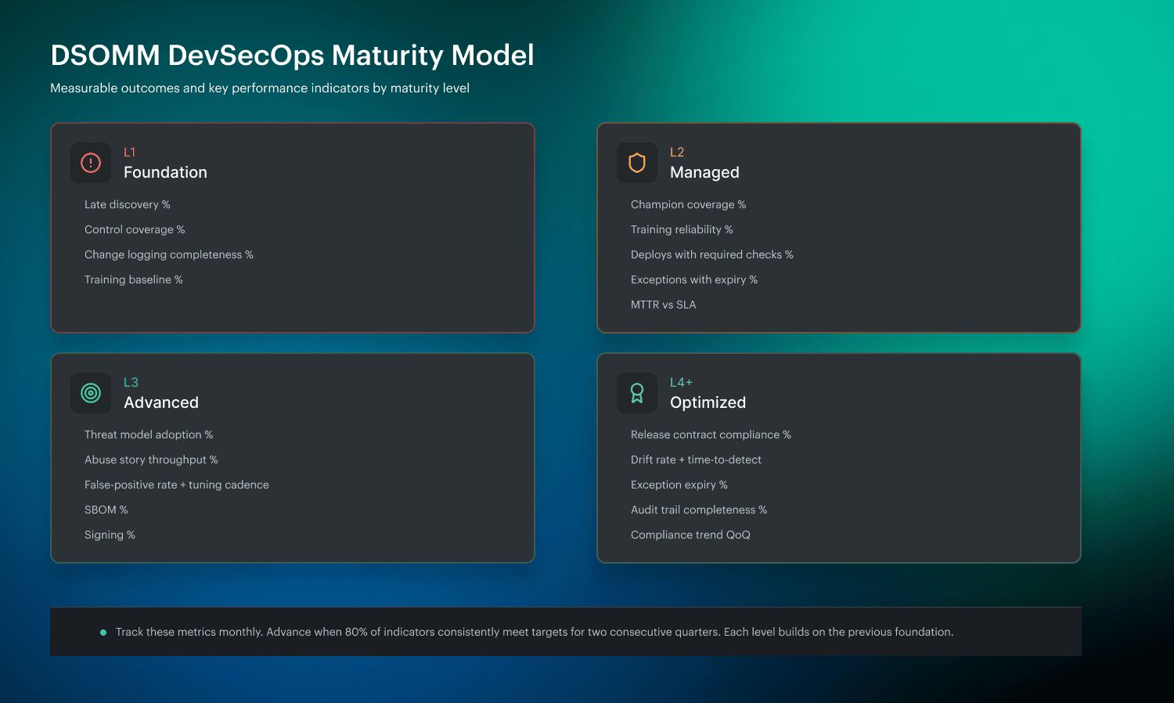
Task: Open the MTTR vs SLA metric
Action: click(x=663, y=304)
